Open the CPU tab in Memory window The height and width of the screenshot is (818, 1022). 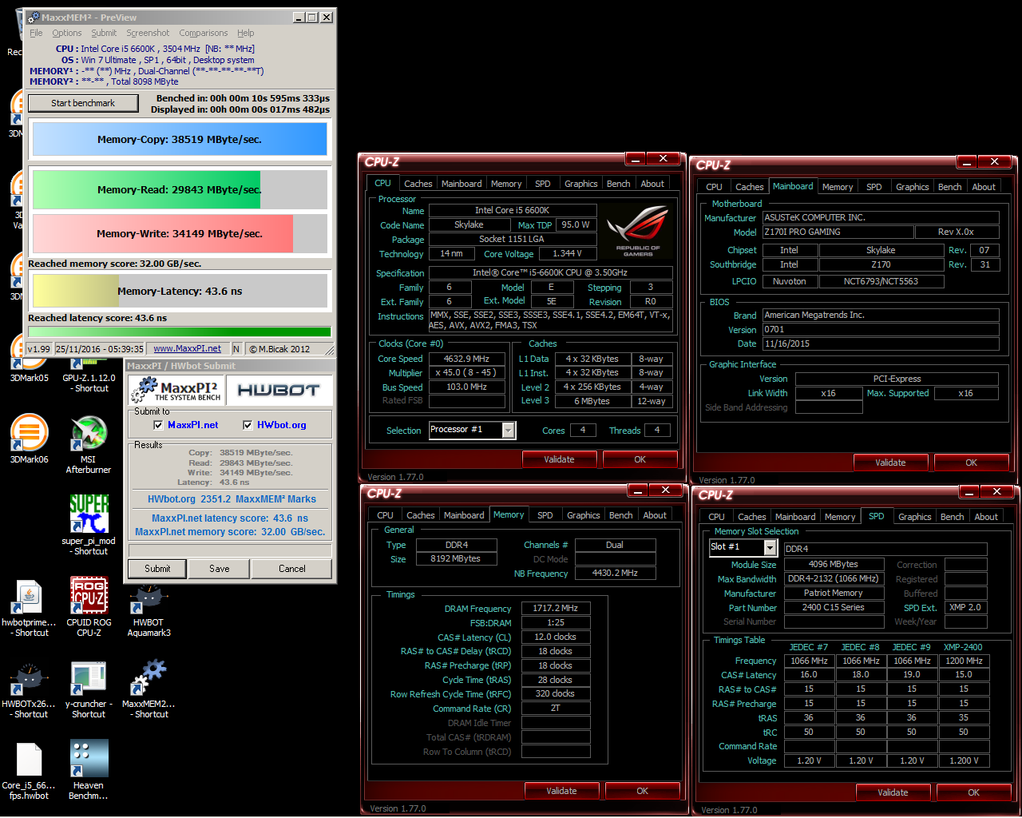pyautogui.click(x=386, y=515)
